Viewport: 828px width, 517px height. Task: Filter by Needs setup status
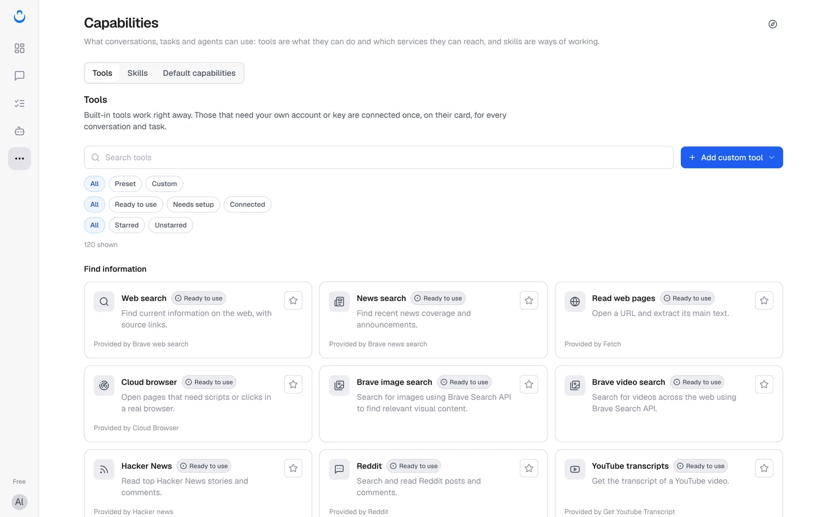point(193,205)
